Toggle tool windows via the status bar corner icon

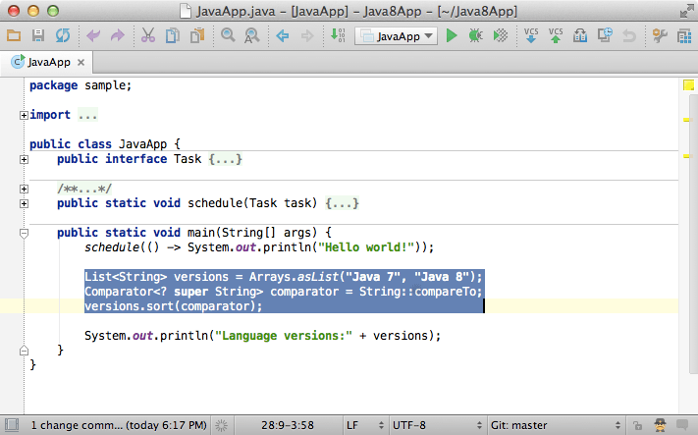[11, 425]
